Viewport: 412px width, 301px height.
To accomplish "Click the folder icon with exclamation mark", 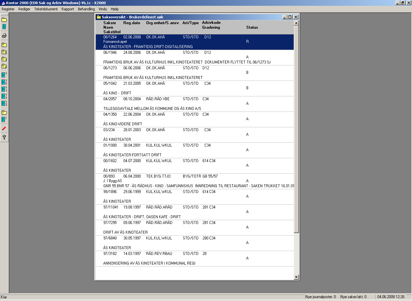I will coord(4,112).
